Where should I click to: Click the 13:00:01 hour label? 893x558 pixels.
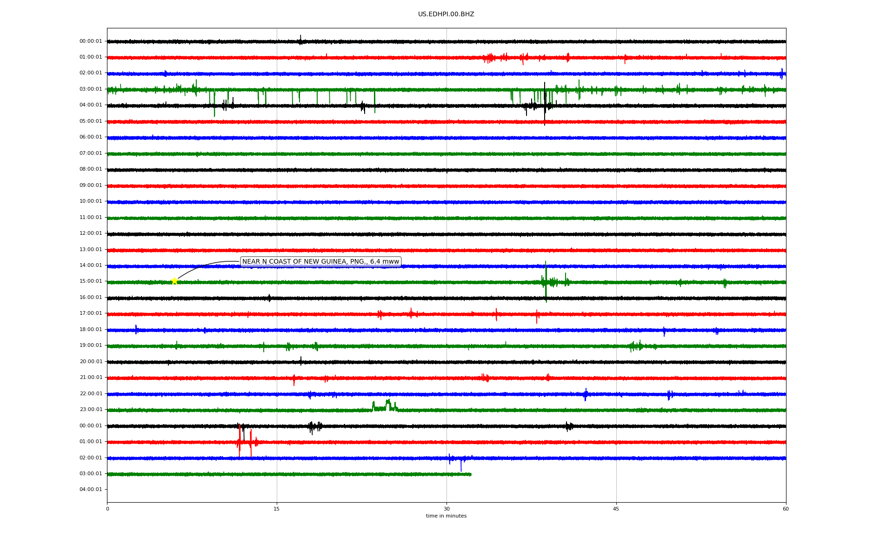tap(91, 250)
